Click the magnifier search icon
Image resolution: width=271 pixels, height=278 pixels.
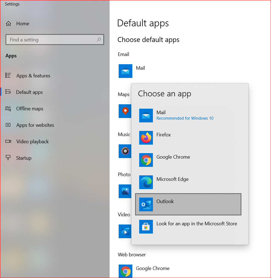tap(99, 40)
